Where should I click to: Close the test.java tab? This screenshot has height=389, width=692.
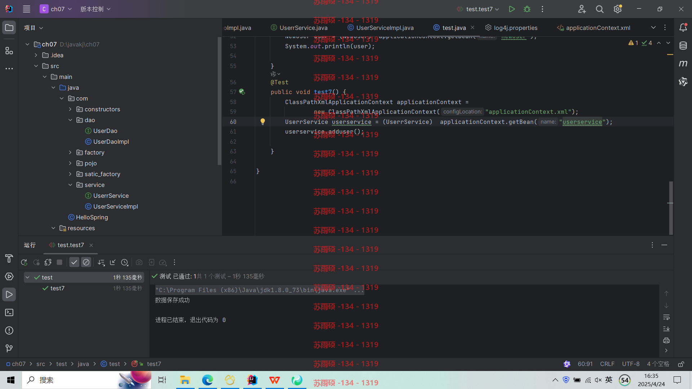tap(473, 27)
